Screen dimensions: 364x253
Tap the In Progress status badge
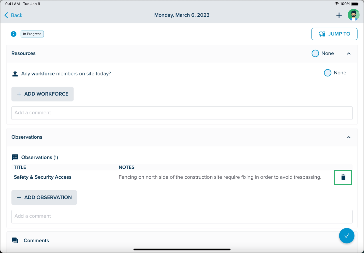point(32,34)
